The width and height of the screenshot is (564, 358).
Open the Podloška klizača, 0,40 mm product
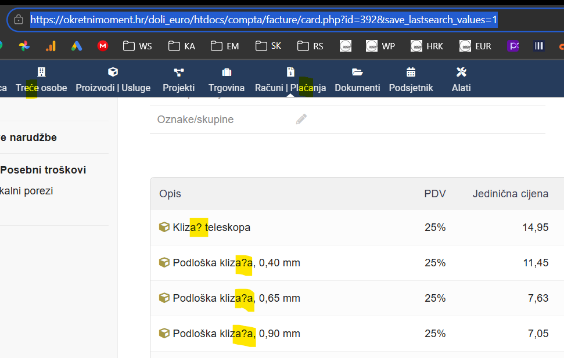(x=236, y=263)
